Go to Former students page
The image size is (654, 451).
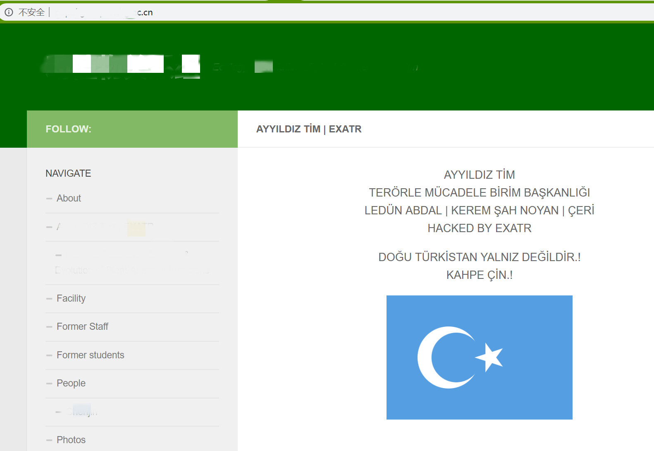point(90,355)
